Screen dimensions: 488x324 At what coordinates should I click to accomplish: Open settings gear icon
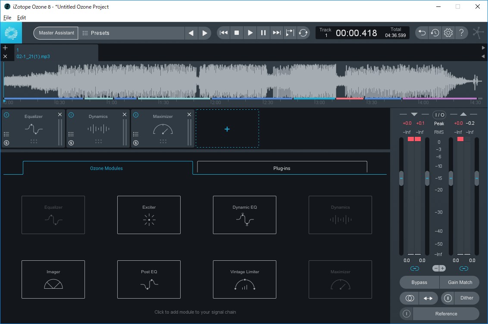point(448,33)
